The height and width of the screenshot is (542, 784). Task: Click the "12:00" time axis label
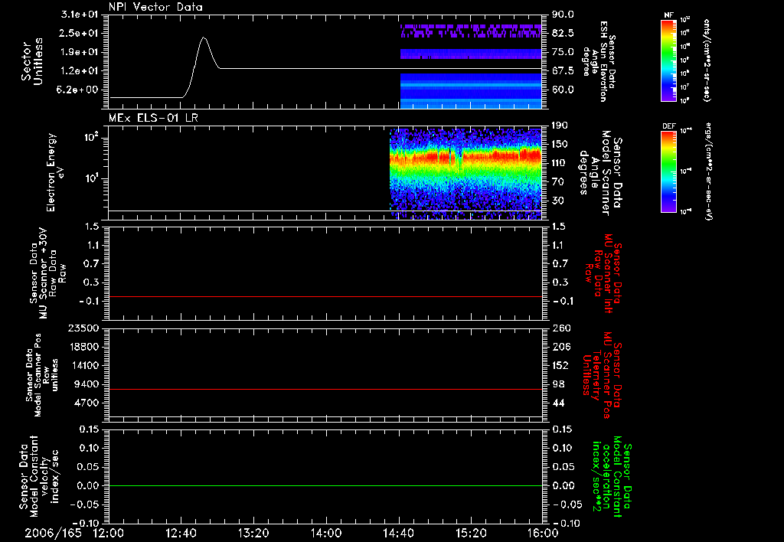108,533
